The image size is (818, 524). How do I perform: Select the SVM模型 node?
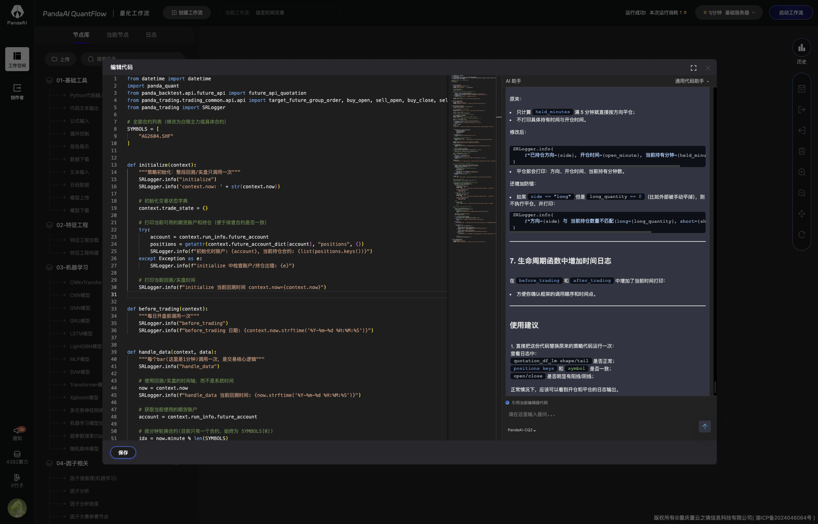click(80, 372)
